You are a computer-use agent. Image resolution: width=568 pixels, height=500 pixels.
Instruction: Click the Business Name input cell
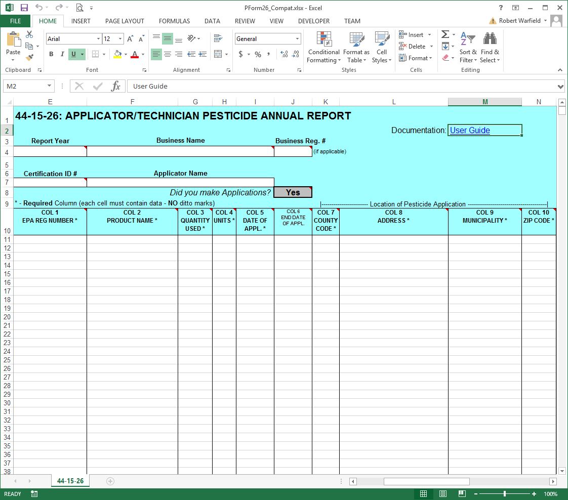coord(180,151)
